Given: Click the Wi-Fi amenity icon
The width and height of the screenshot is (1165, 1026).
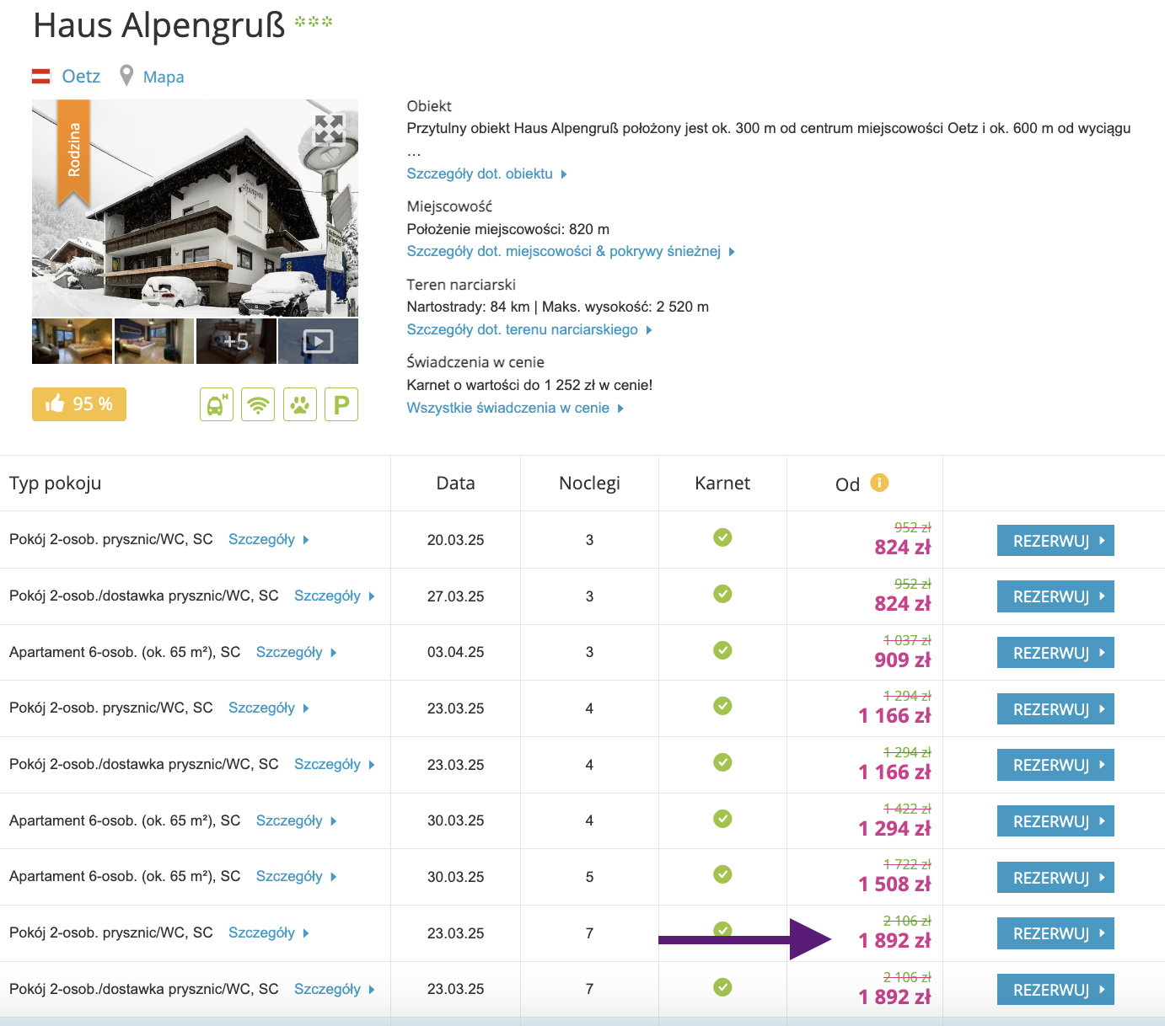Looking at the screenshot, I should [258, 404].
